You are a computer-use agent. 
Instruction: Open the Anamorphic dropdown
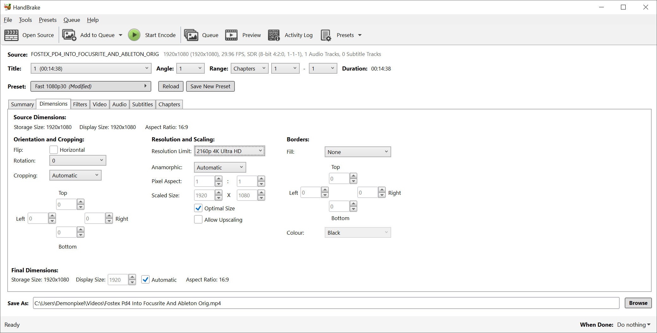(x=220, y=167)
